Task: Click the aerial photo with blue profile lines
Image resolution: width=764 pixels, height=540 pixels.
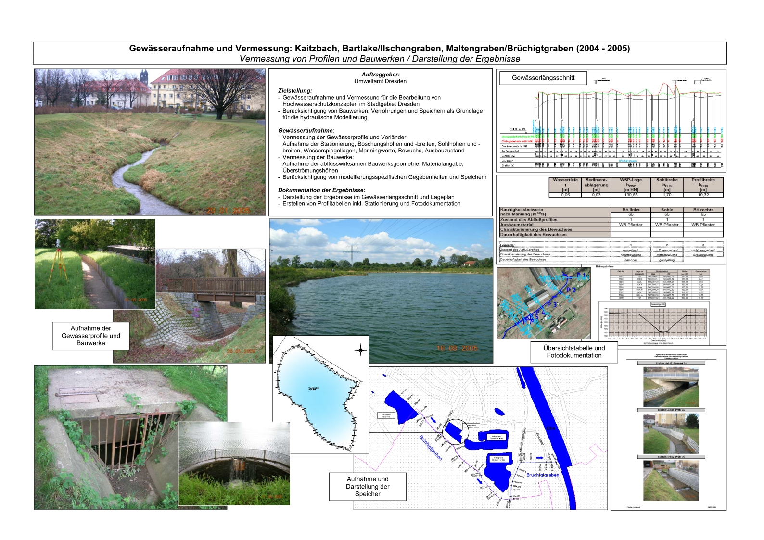Action: [544, 303]
